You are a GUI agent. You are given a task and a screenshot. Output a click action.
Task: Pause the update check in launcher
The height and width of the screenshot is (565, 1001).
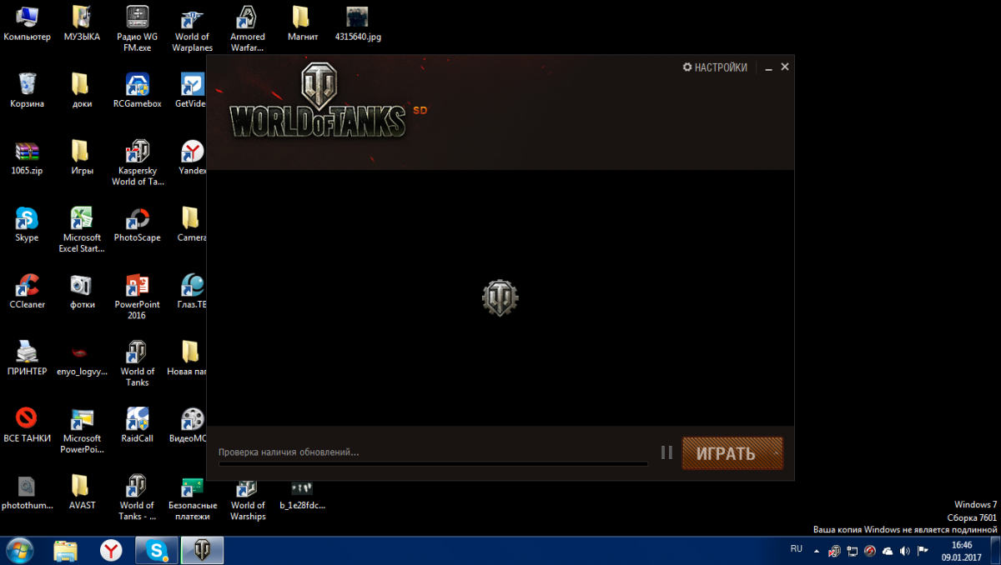[666, 452]
